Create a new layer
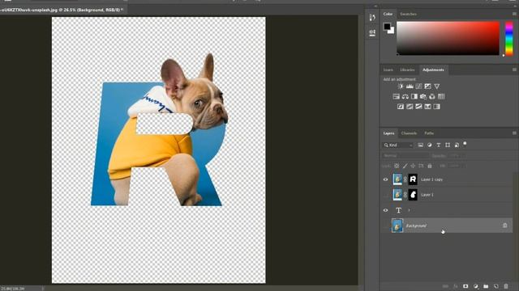This screenshot has height=291, width=519. click(x=495, y=286)
